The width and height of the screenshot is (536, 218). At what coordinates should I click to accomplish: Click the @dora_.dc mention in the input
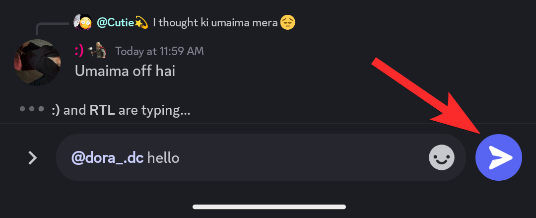[107, 158]
